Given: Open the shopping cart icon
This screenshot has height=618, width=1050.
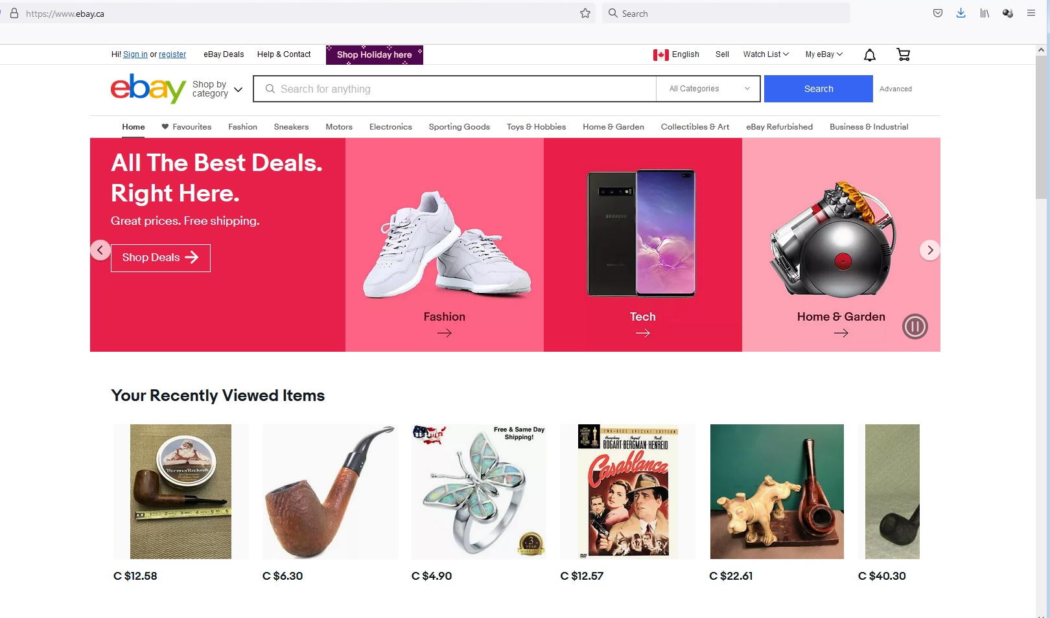Looking at the screenshot, I should 904,55.
